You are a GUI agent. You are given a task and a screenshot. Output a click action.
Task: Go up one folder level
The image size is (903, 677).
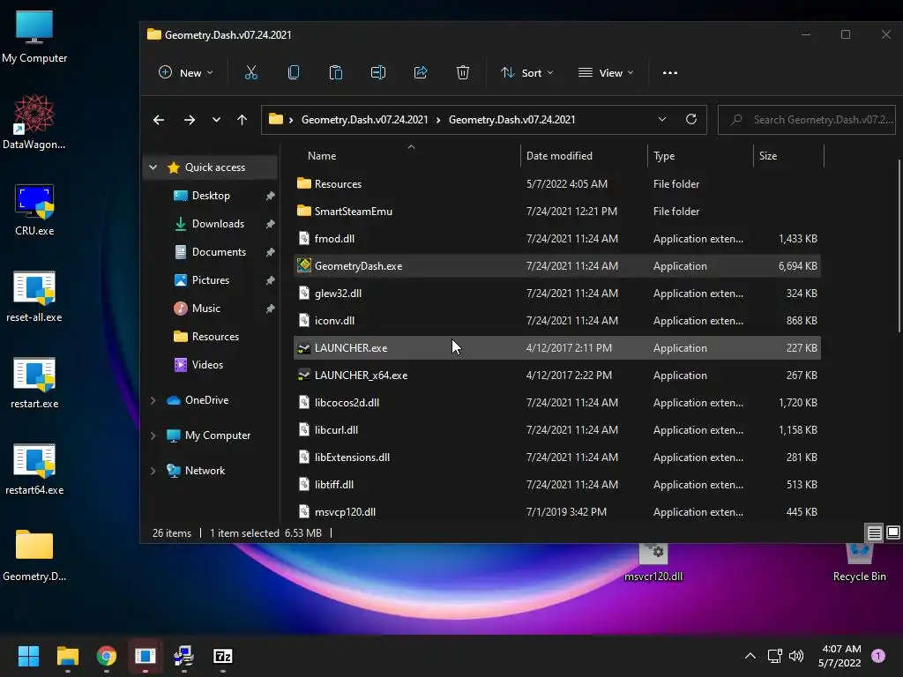[x=242, y=120]
